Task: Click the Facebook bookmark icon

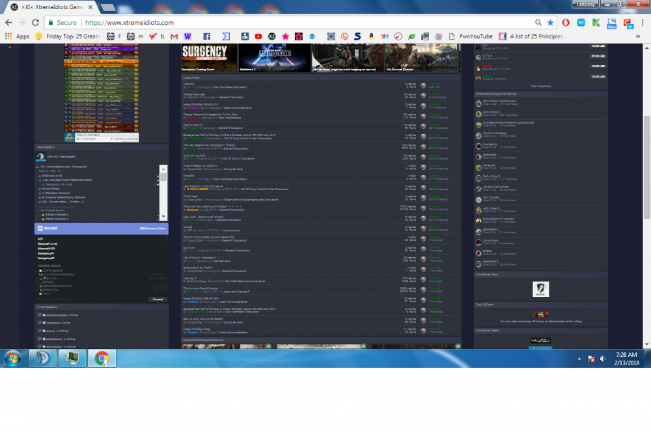Action: click(x=206, y=36)
